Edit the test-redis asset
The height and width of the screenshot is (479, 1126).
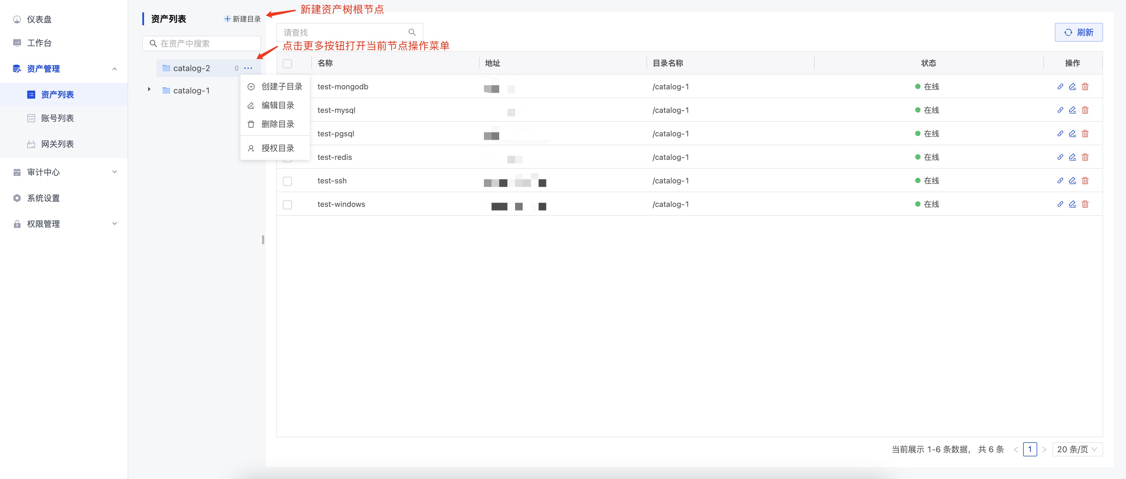point(1072,157)
